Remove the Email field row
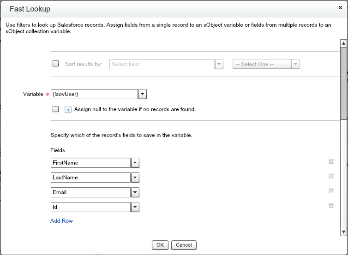 pos(331,191)
